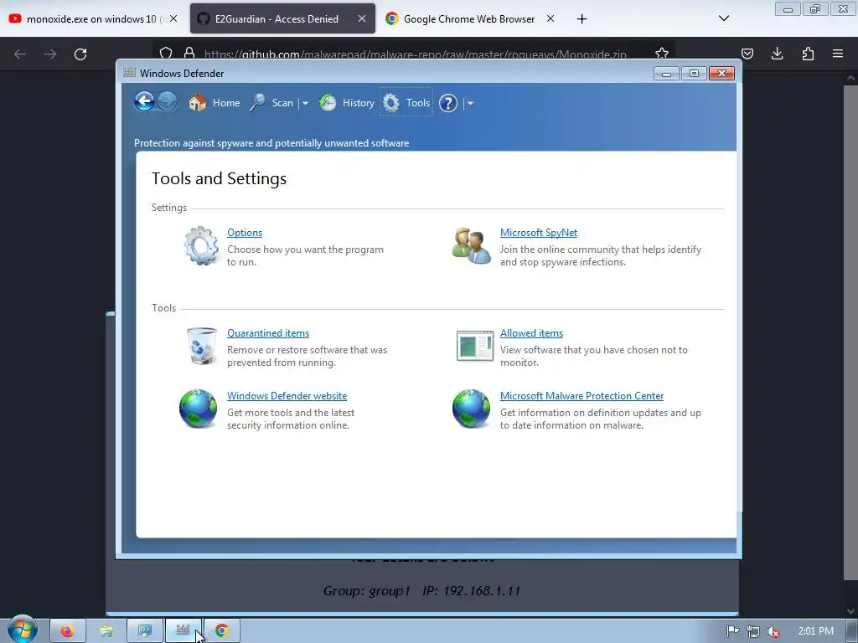This screenshot has width=858, height=643.
Task: Minimize the Windows Defender window
Action: point(666,74)
